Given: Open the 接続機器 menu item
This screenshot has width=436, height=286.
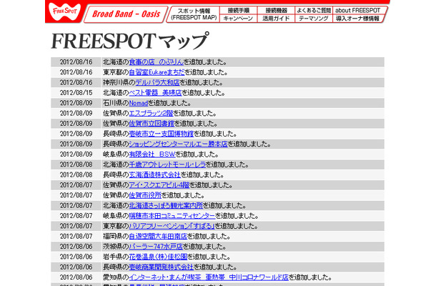Looking at the screenshot, I should (276, 10).
